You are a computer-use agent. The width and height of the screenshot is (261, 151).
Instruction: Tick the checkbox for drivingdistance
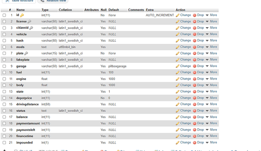4,104
